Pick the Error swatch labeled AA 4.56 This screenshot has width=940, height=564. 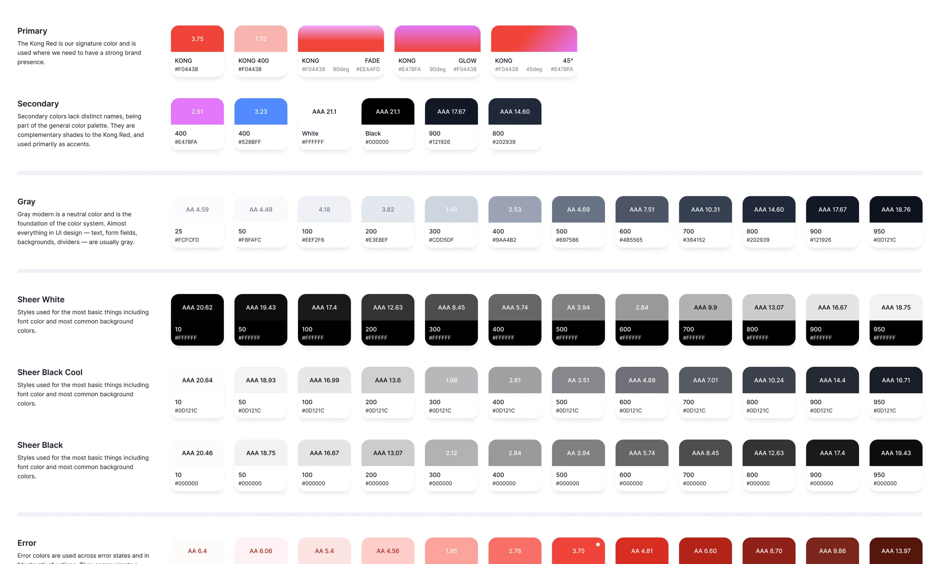[x=387, y=551]
